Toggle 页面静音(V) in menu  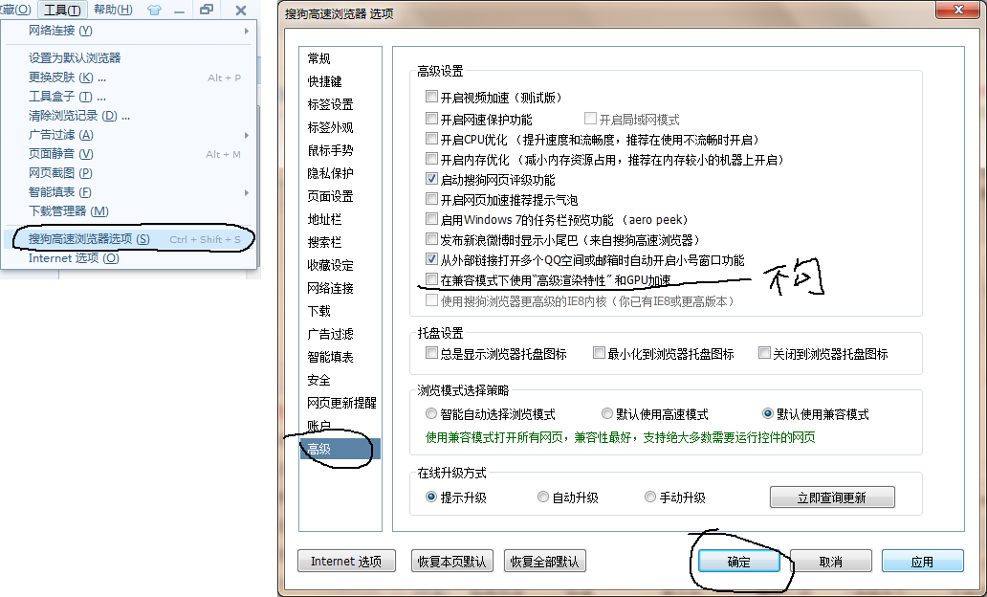click(x=128, y=154)
